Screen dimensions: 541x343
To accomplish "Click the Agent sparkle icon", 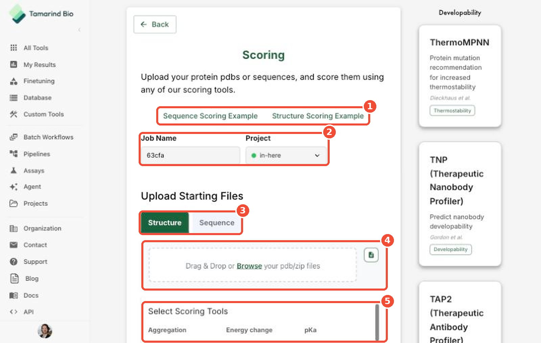I will click(14, 187).
